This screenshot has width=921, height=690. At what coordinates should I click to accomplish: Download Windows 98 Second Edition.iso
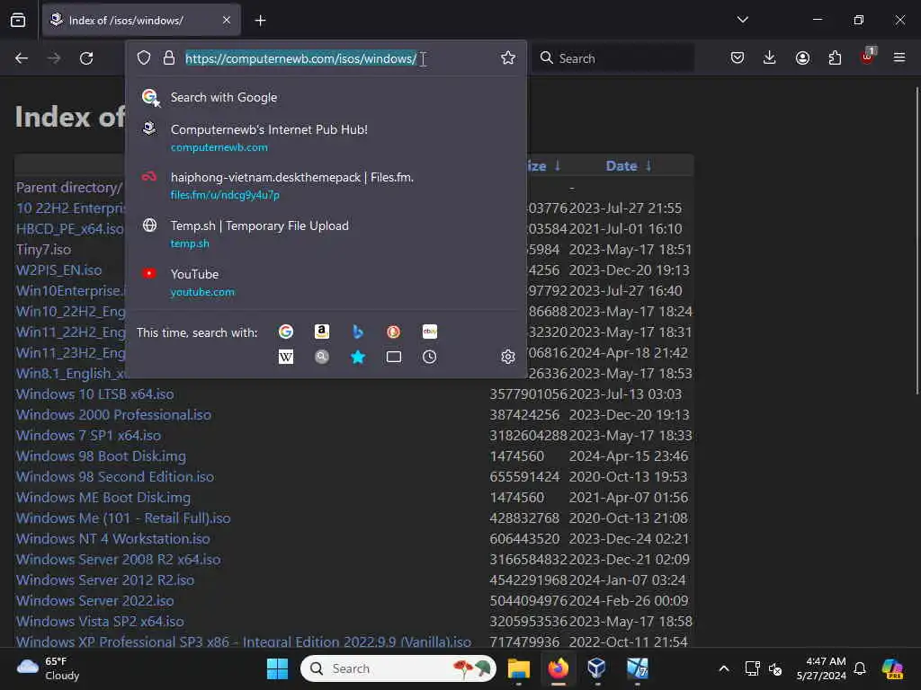114,476
